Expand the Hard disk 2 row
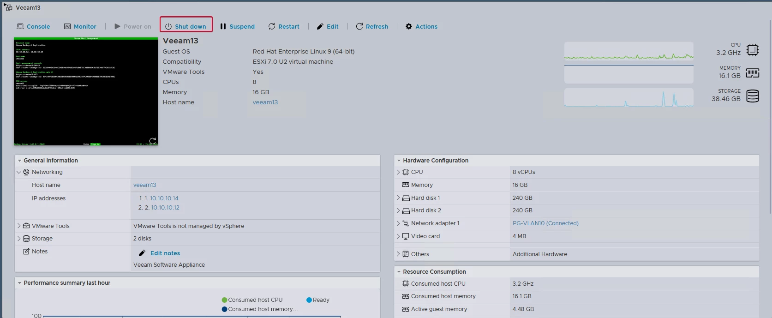 click(398, 210)
